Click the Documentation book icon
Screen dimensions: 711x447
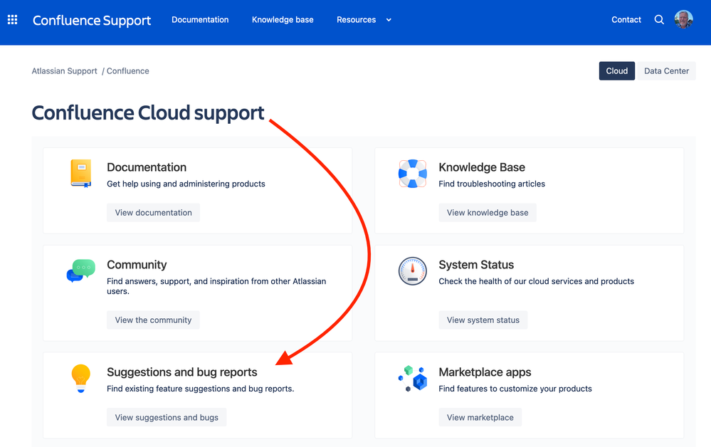(x=81, y=173)
